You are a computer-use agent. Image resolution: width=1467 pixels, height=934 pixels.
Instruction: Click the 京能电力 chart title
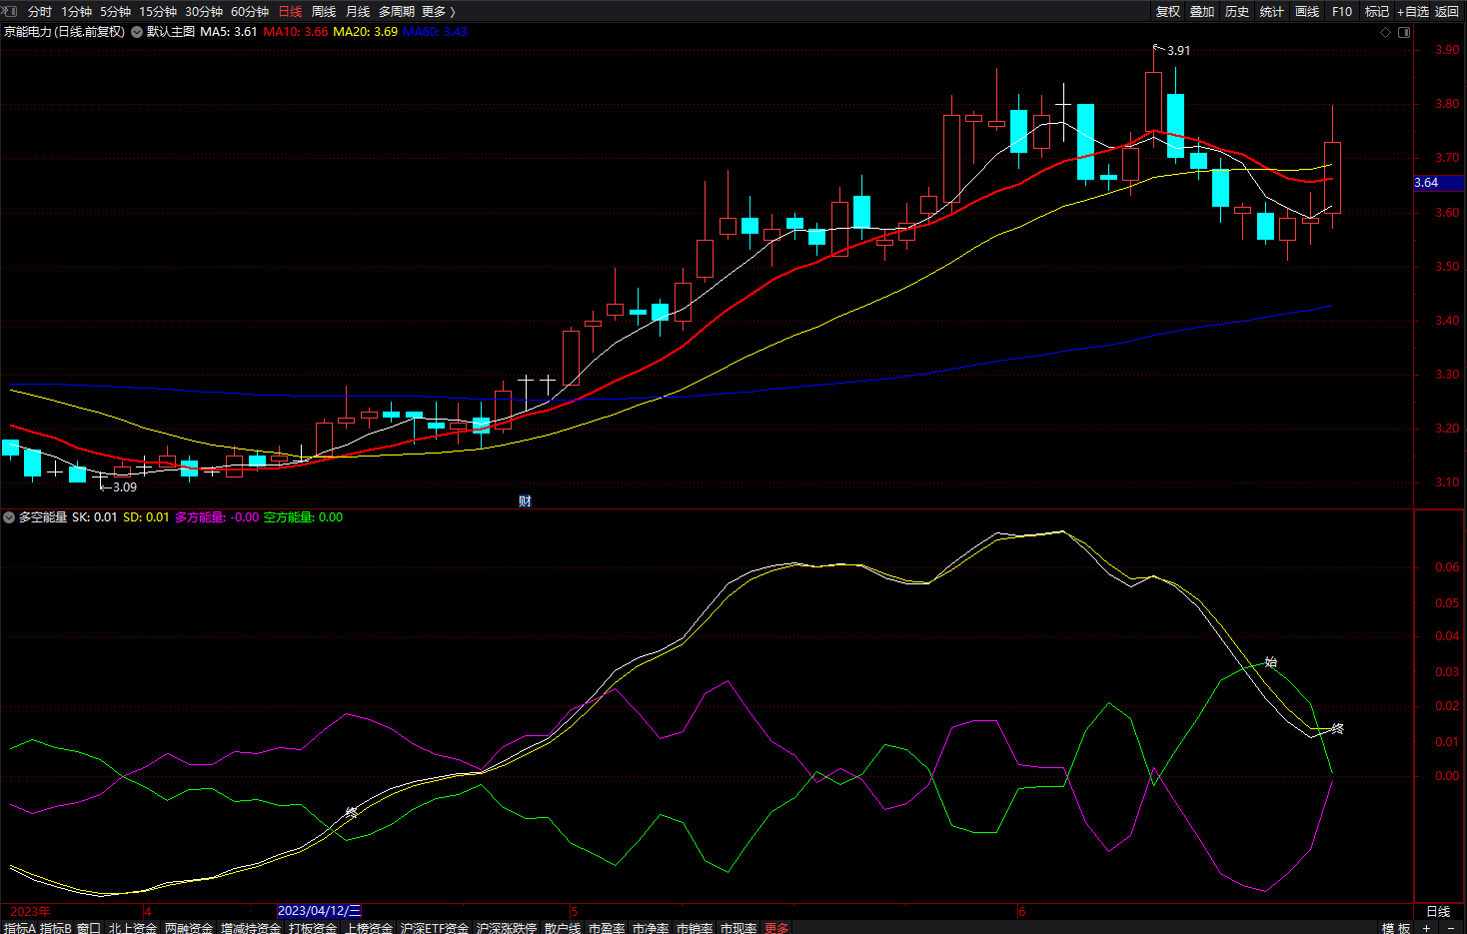click(x=65, y=32)
